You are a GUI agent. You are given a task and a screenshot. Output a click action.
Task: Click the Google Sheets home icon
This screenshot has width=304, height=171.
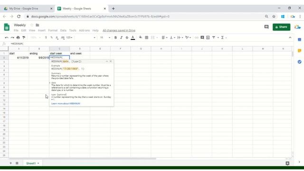[7, 27]
